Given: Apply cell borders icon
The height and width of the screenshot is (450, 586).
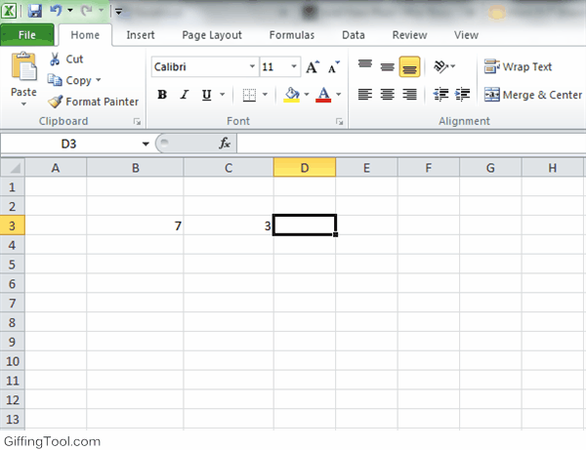Looking at the screenshot, I should (x=249, y=95).
